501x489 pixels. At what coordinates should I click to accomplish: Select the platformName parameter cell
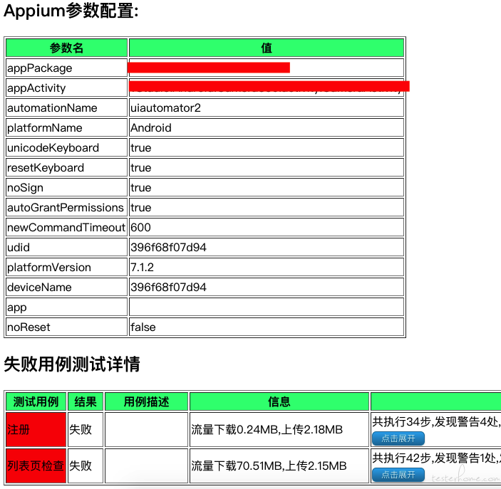(x=66, y=127)
